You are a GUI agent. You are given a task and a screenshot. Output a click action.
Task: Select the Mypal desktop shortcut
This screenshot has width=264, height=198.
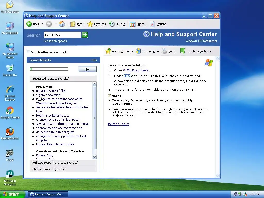click(x=10, y=155)
